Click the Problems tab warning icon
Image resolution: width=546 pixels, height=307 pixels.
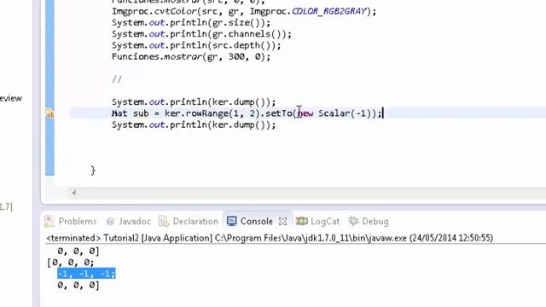pyautogui.click(x=49, y=222)
